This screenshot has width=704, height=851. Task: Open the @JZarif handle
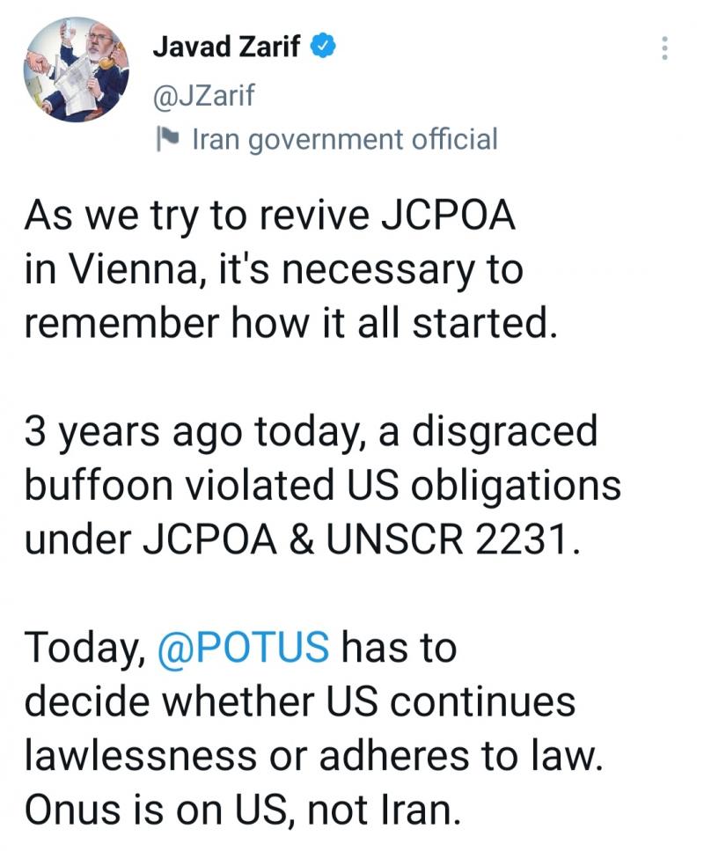tap(203, 95)
